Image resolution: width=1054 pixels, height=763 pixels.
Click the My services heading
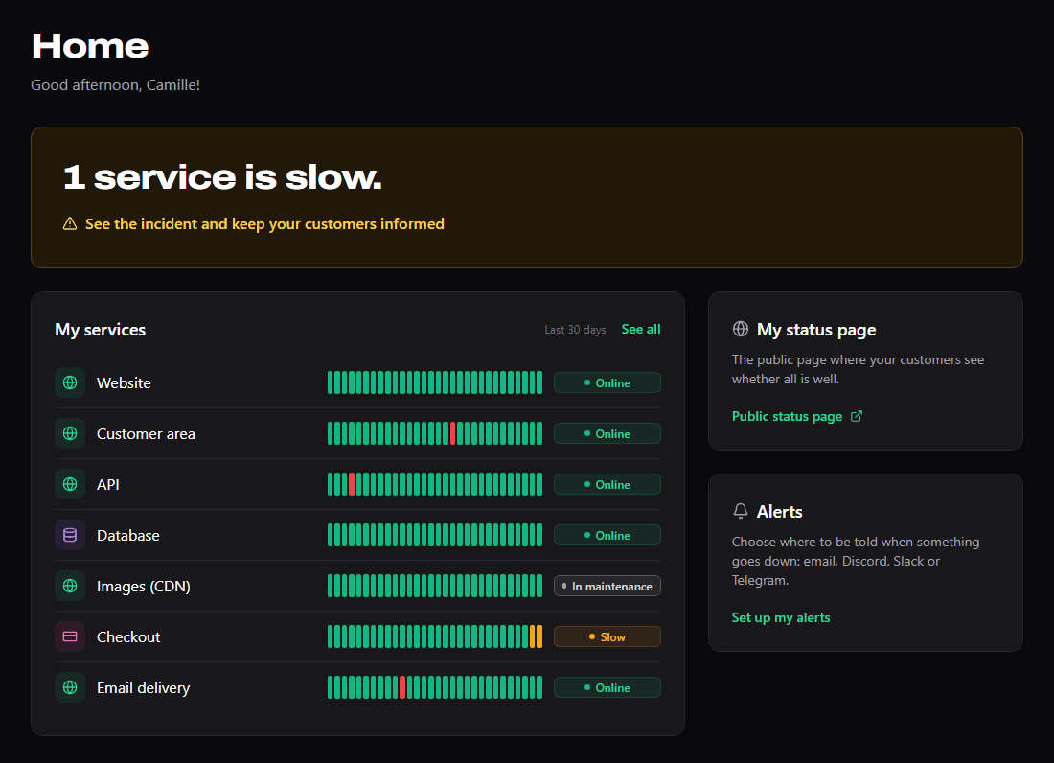pyautogui.click(x=101, y=330)
